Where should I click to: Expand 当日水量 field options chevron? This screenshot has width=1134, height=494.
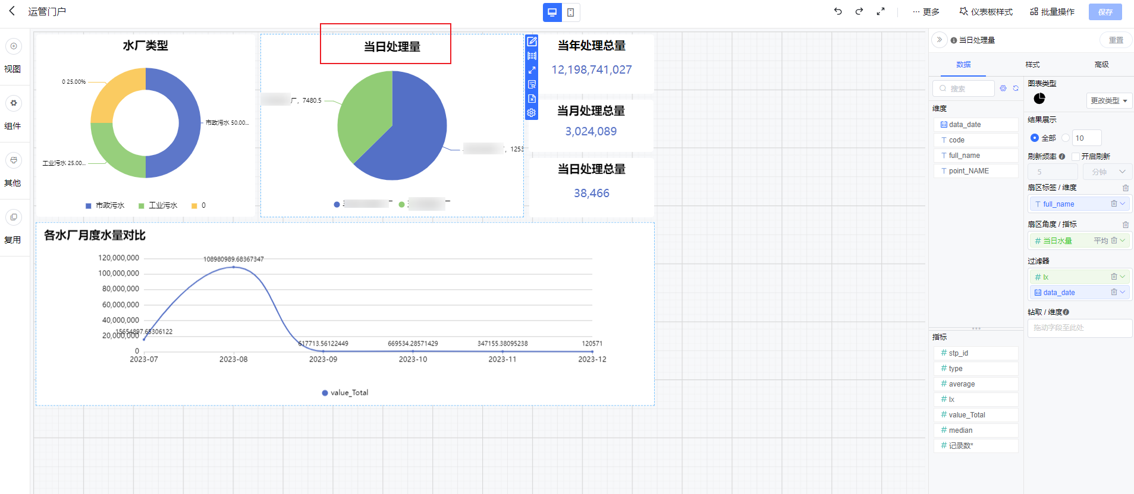[x=1123, y=240]
